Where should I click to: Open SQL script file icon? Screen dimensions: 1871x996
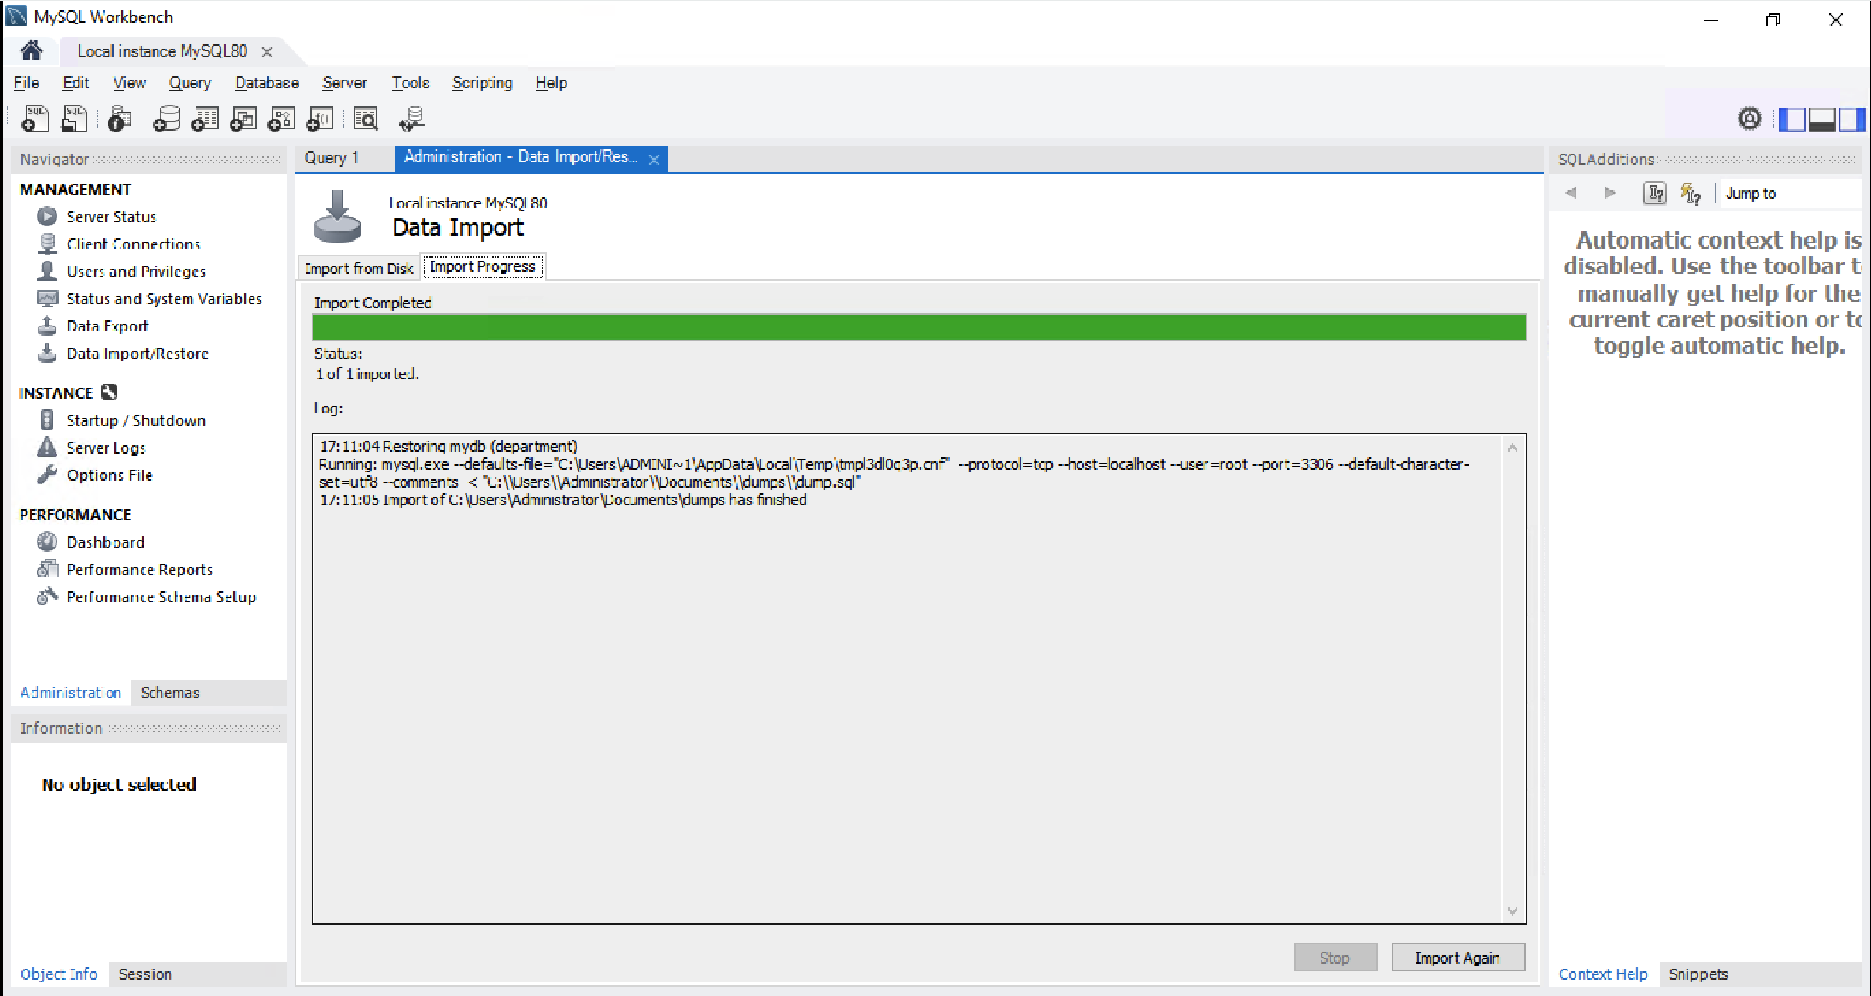(x=74, y=119)
